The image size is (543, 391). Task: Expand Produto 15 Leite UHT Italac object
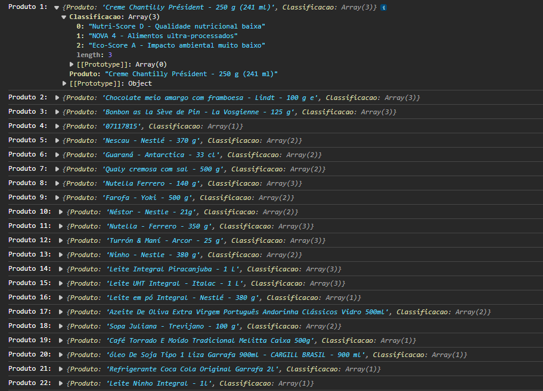pyautogui.click(x=61, y=283)
